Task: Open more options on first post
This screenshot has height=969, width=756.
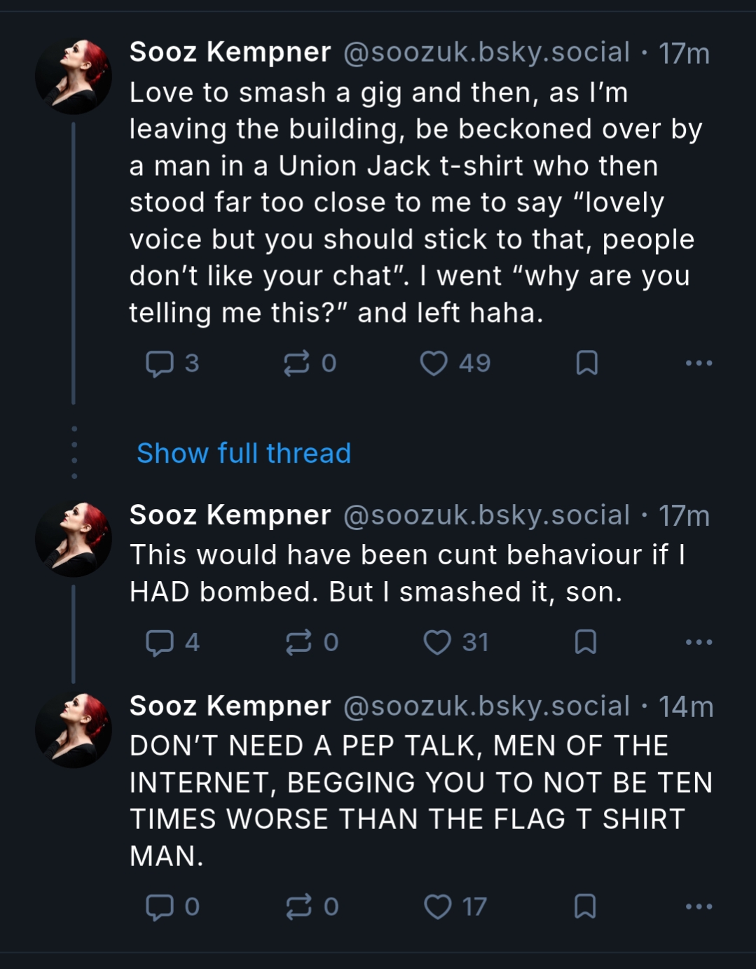Action: 699,363
